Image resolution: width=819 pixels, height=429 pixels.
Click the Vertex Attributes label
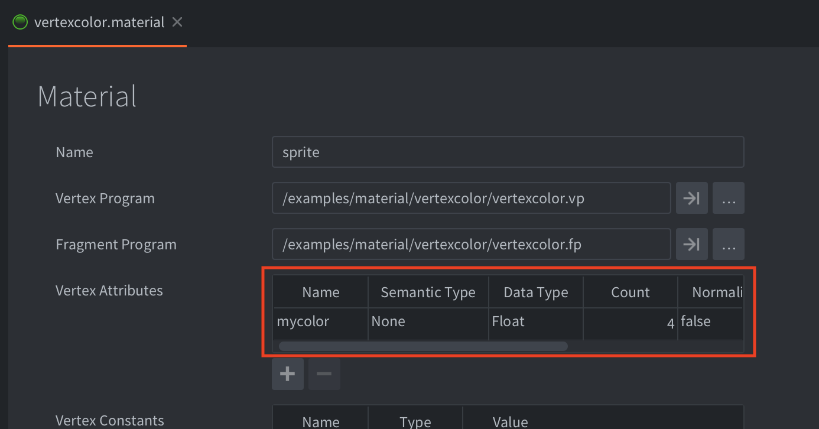pyautogui.click(x=109, y=290)
